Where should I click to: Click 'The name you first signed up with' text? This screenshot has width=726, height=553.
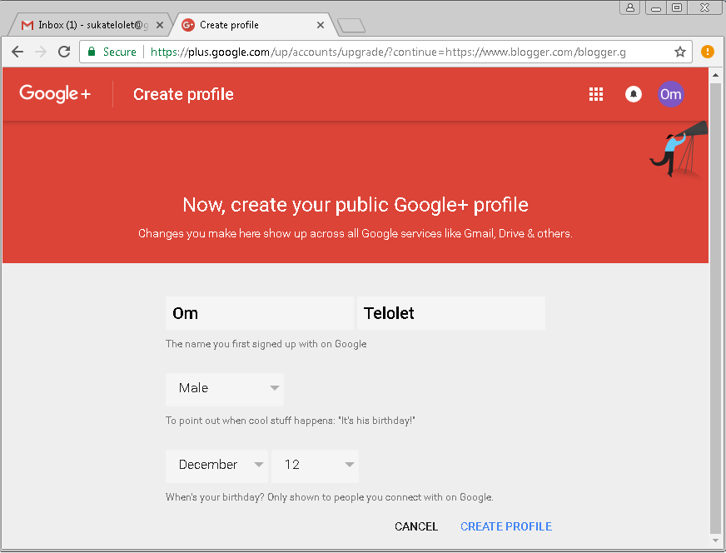(x=266, y=344)
